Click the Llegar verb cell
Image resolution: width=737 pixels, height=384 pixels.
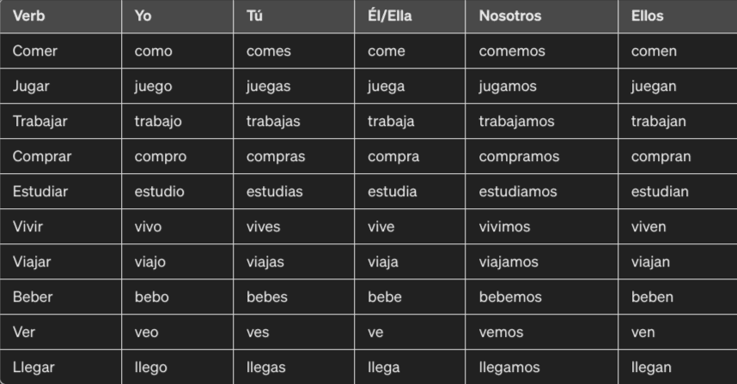point(34,368)
